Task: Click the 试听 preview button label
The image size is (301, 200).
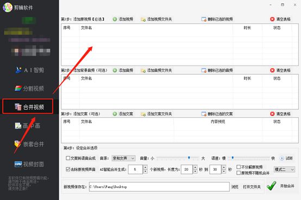Action: [x=289, y=158]
